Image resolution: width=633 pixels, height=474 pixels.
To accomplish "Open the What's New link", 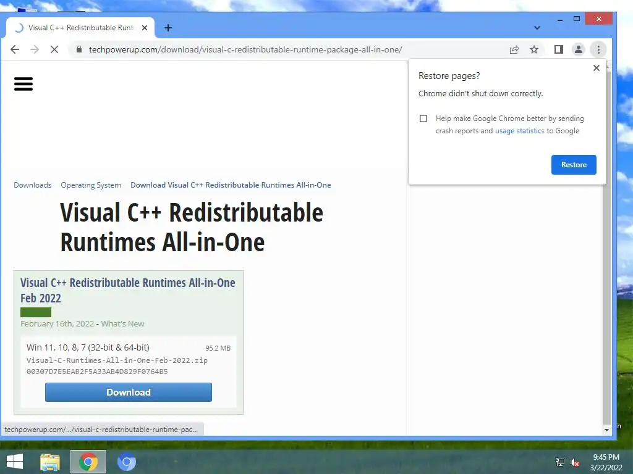I will 123,323.
